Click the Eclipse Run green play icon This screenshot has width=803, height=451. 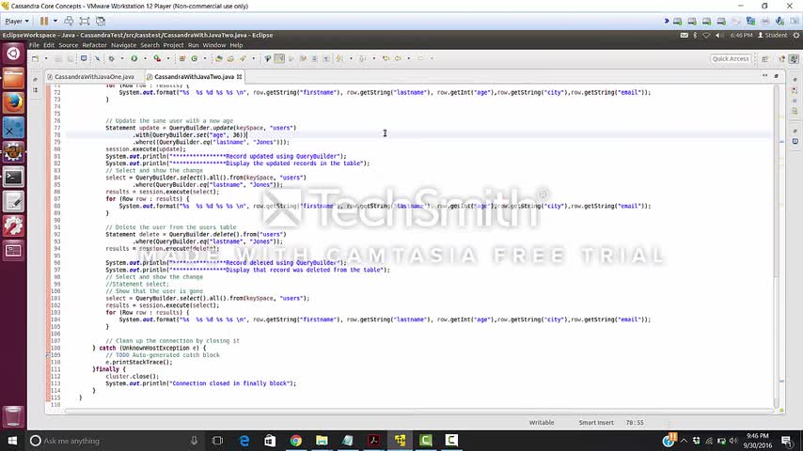(134, 59)
